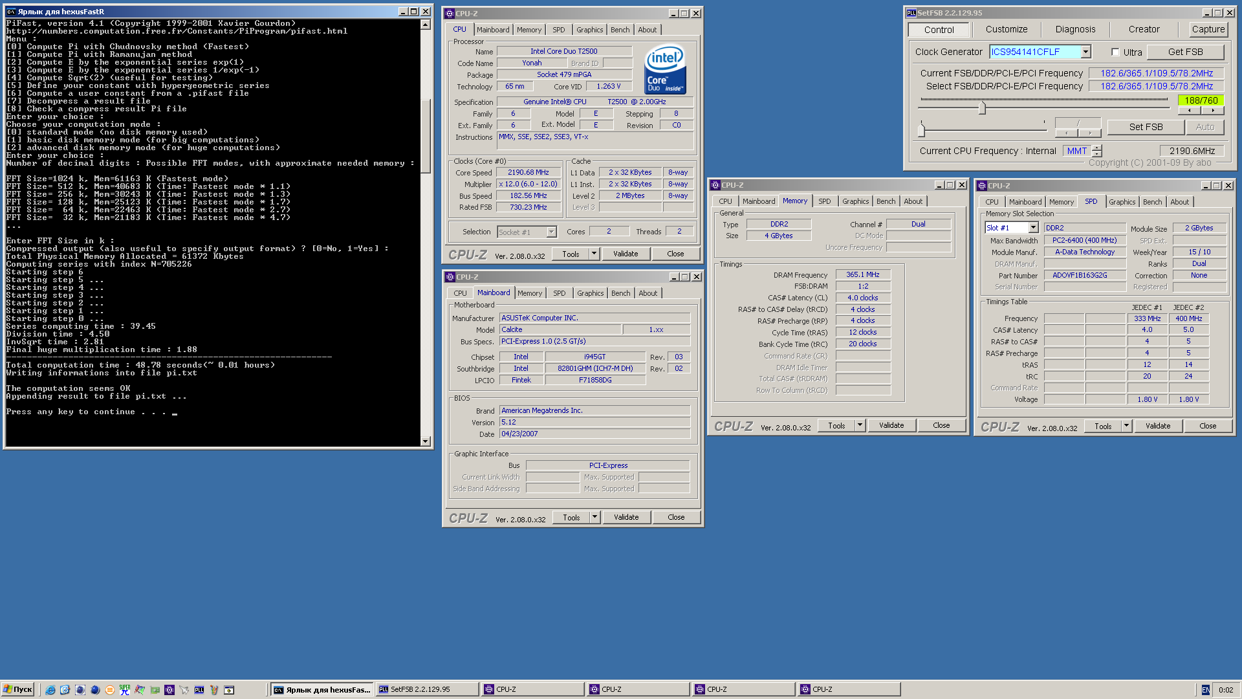Image resolution: width=1242 pixels, height=699 pixels.
Task: Click DRAM Frequency value 365.1 MHz
Action: (862, 274)
